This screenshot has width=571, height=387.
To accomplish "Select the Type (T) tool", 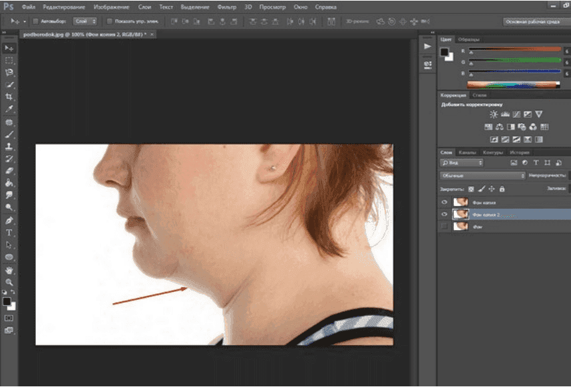I will pyautogui.click(x=9, y=233).
